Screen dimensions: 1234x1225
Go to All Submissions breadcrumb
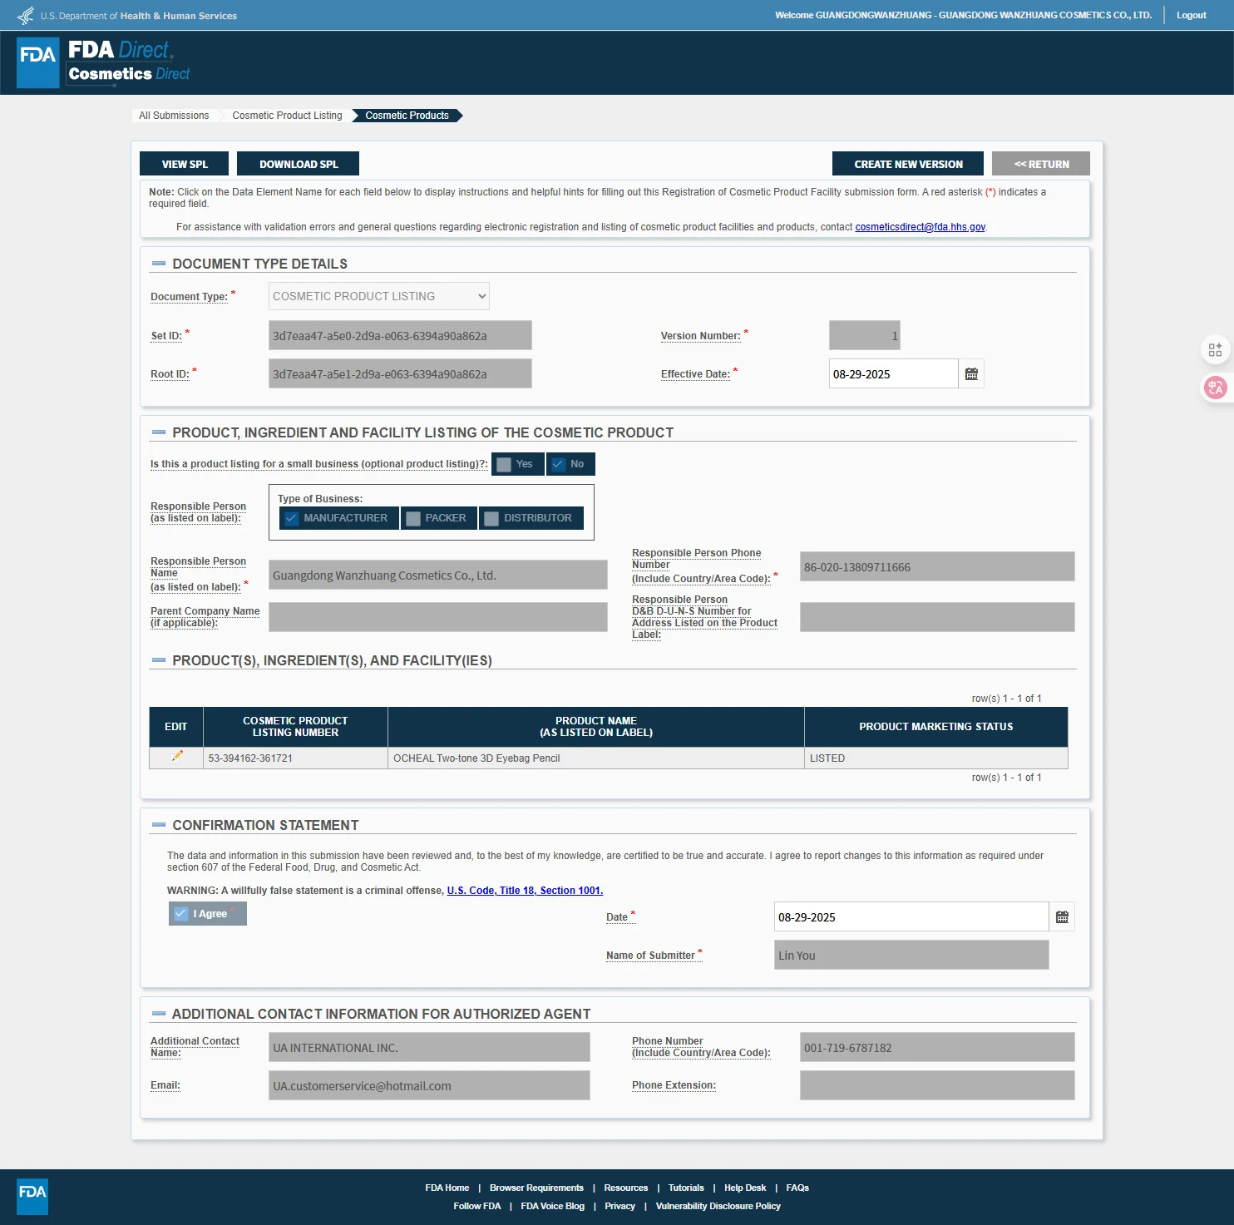174,116
